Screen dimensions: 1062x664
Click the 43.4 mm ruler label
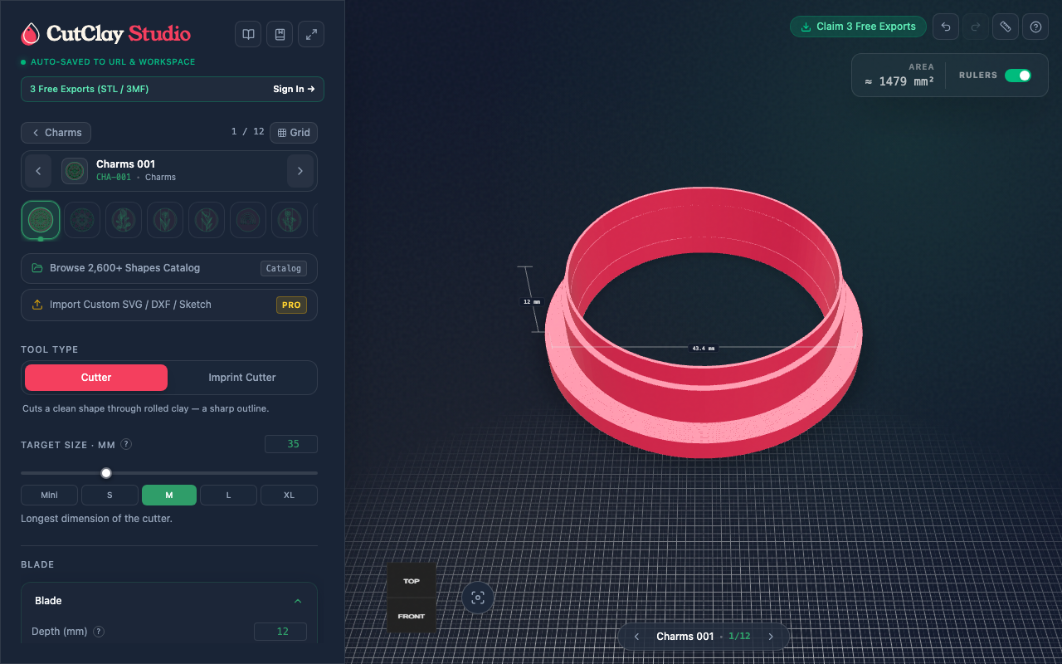pyautogui.click(x=704, y=348)
